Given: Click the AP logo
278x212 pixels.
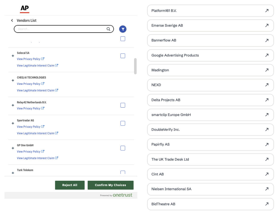Looking at the screenshot, I should (x=24, y=9).
